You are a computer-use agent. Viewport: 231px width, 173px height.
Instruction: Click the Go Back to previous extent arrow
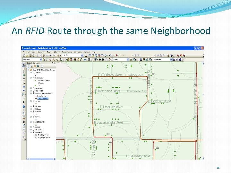[24, 87]
